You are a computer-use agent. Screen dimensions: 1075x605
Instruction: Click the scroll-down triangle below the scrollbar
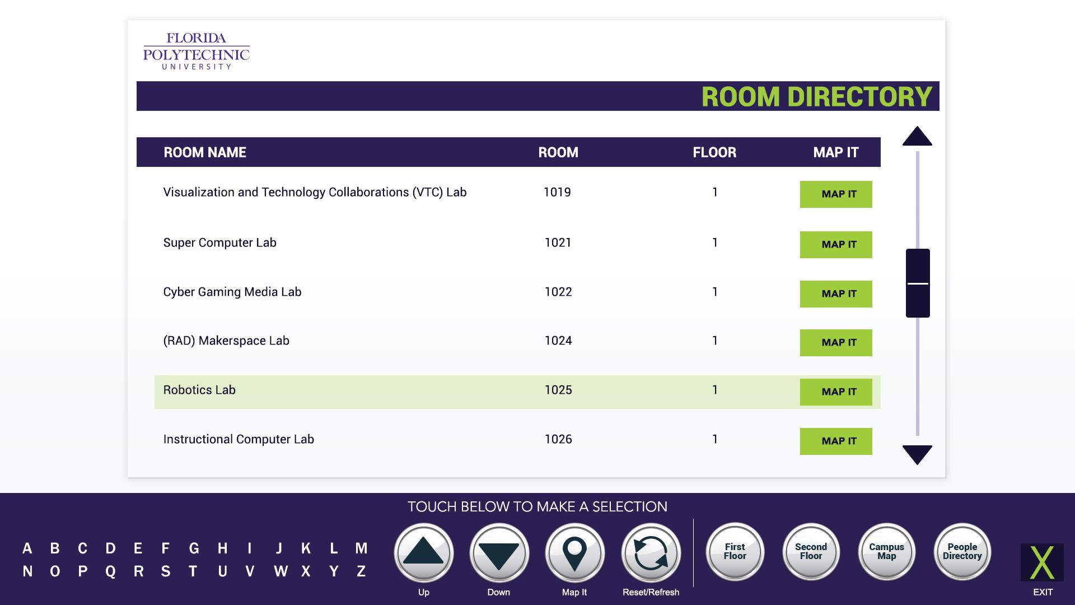click(917, 454)
